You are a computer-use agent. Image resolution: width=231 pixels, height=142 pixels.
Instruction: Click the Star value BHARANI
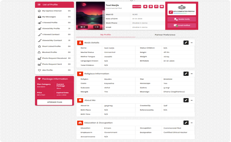click(168, 79)
